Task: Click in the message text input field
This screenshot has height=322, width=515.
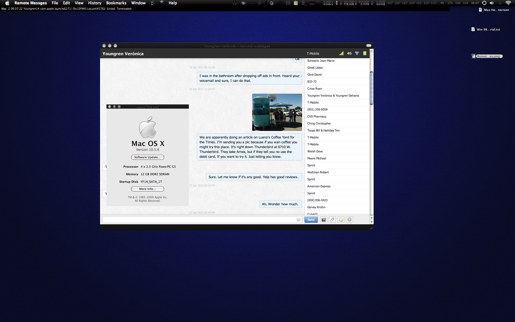Action: click(x=202, y=220)
